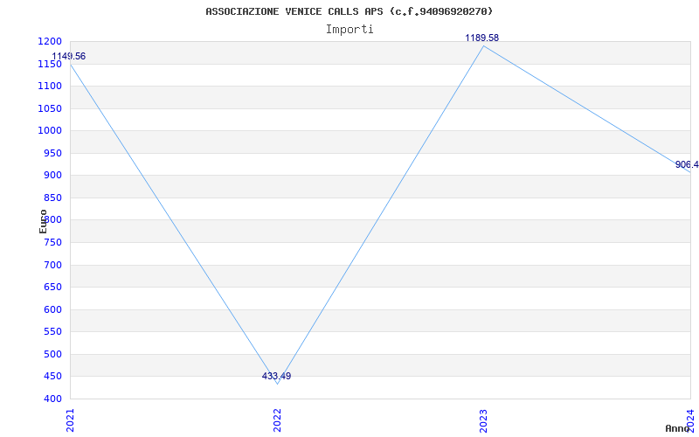Click the Anno x-axis title
The height and width of the screenshot is (437, 699).
(x=678, y=428)
